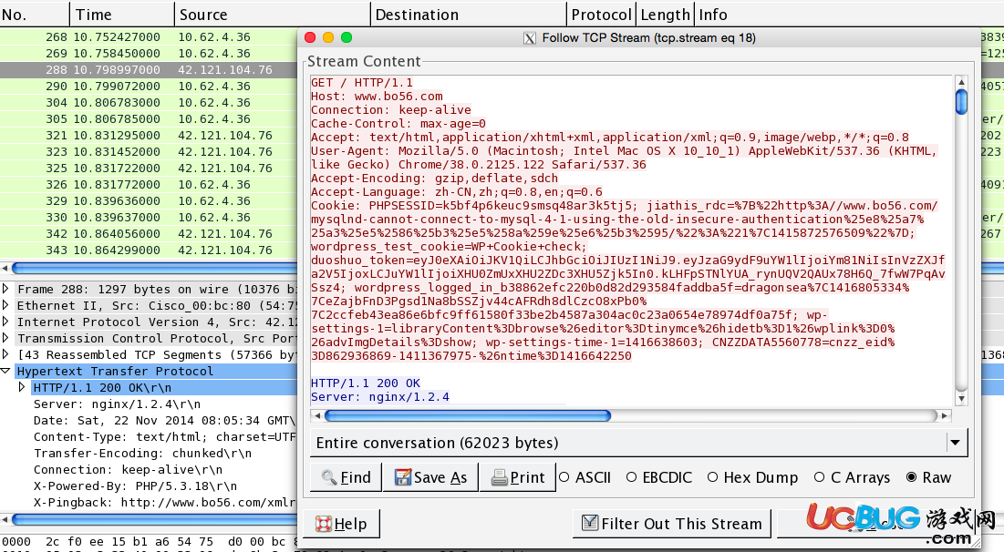Select packet number 268 row
The image size is (1004, 552).
(149, 37)
